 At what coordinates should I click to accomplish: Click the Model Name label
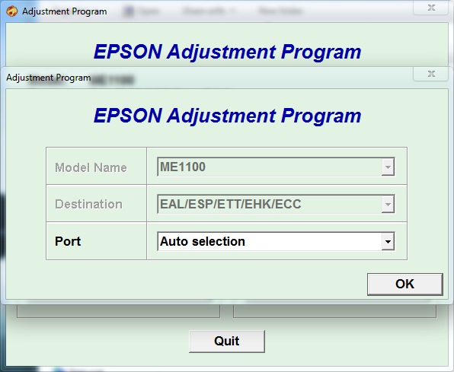(x=91, y=167)
